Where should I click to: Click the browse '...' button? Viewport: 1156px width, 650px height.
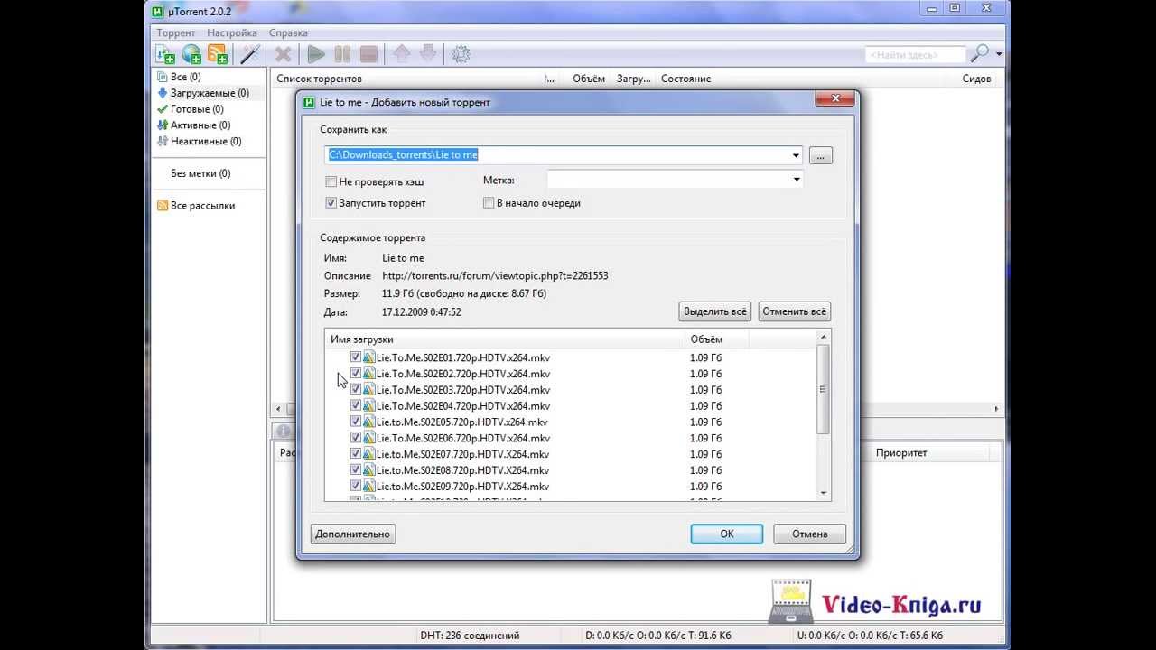(x=820, y=156)
